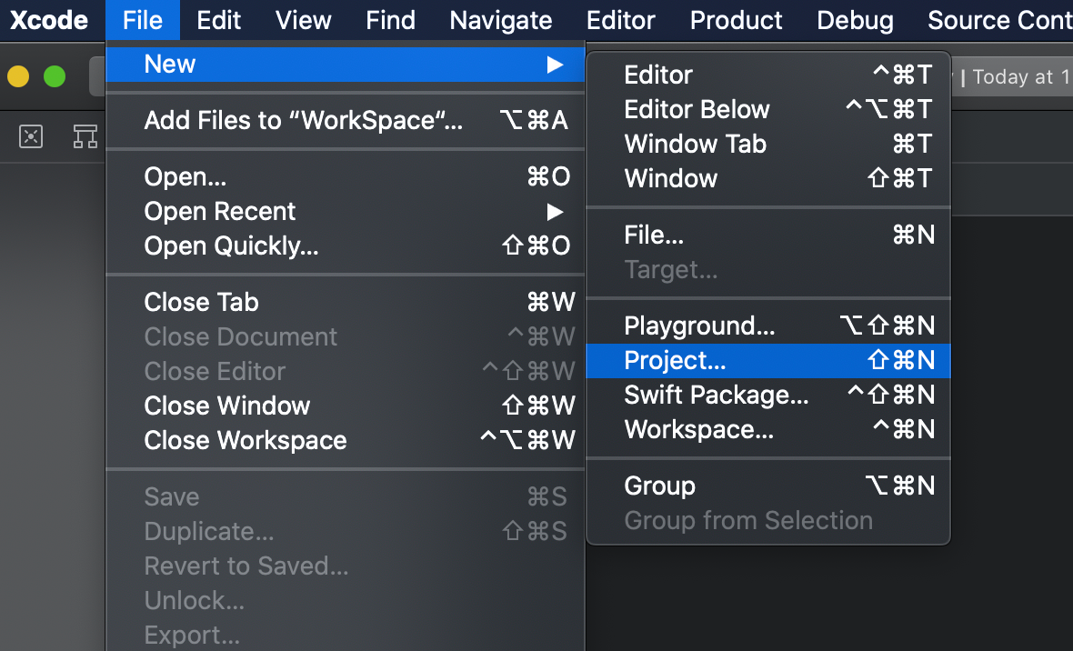
Task: Open the Product menu
Action: click(736, 20)
